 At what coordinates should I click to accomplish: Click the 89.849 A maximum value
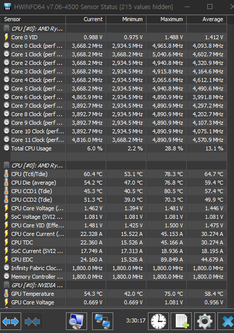(x=172, y=260)
